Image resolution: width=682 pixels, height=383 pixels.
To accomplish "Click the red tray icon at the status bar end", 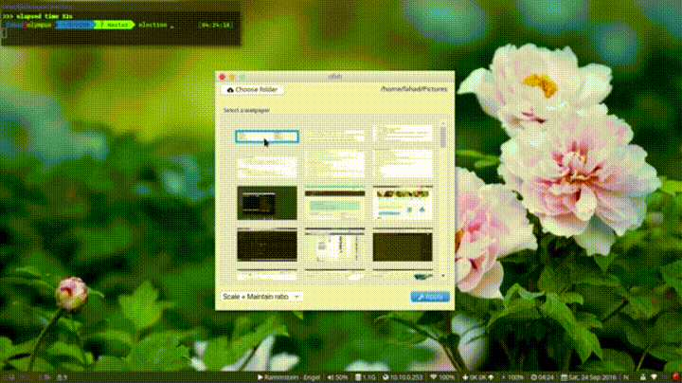I will click(x=675, y=377).
